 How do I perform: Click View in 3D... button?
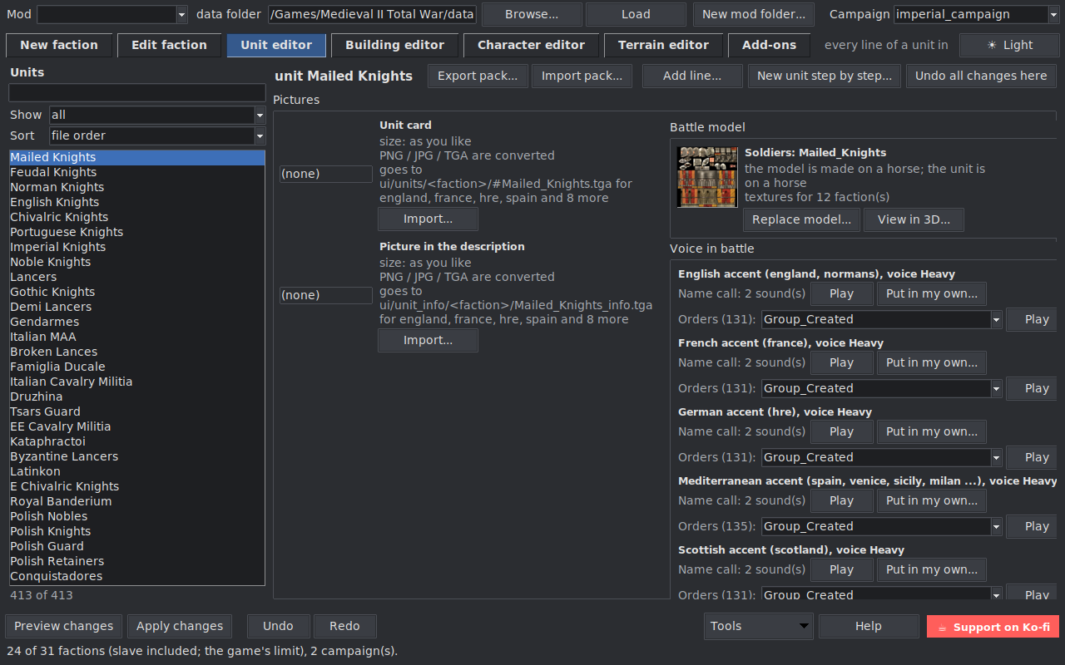point(914,219)
